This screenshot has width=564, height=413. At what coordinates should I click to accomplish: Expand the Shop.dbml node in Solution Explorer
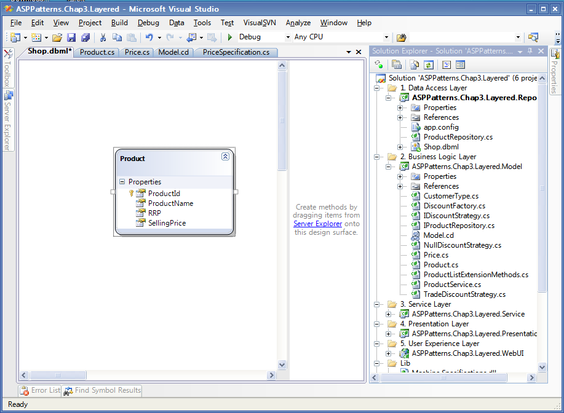tap(400, 147)
